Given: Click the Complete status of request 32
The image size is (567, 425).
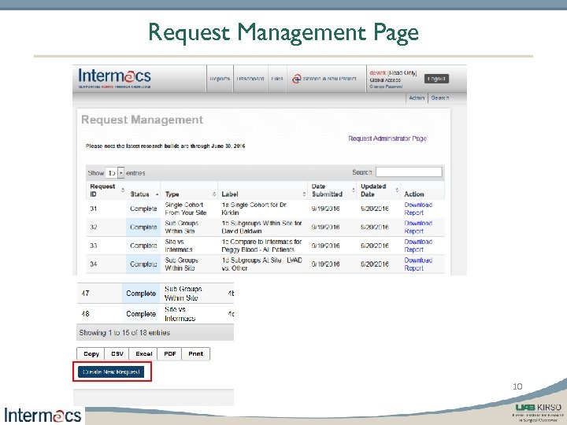Looking at the screenshot, I should click(x=143, y=227).
